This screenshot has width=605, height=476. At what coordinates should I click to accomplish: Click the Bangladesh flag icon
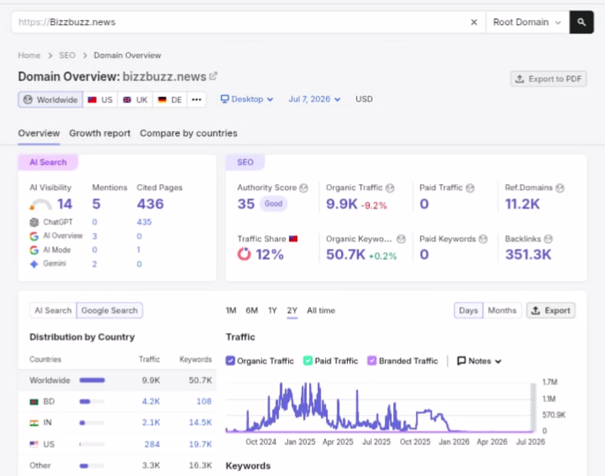pos(34,402)
